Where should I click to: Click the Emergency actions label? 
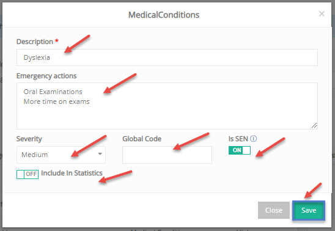pos(46,76)
